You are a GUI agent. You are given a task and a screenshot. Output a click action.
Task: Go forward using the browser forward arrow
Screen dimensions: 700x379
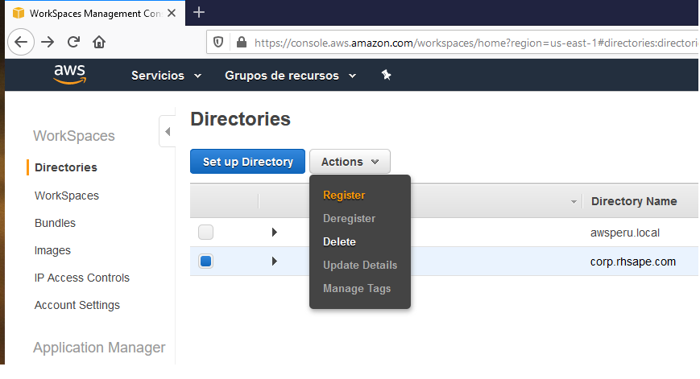(48, 42)
